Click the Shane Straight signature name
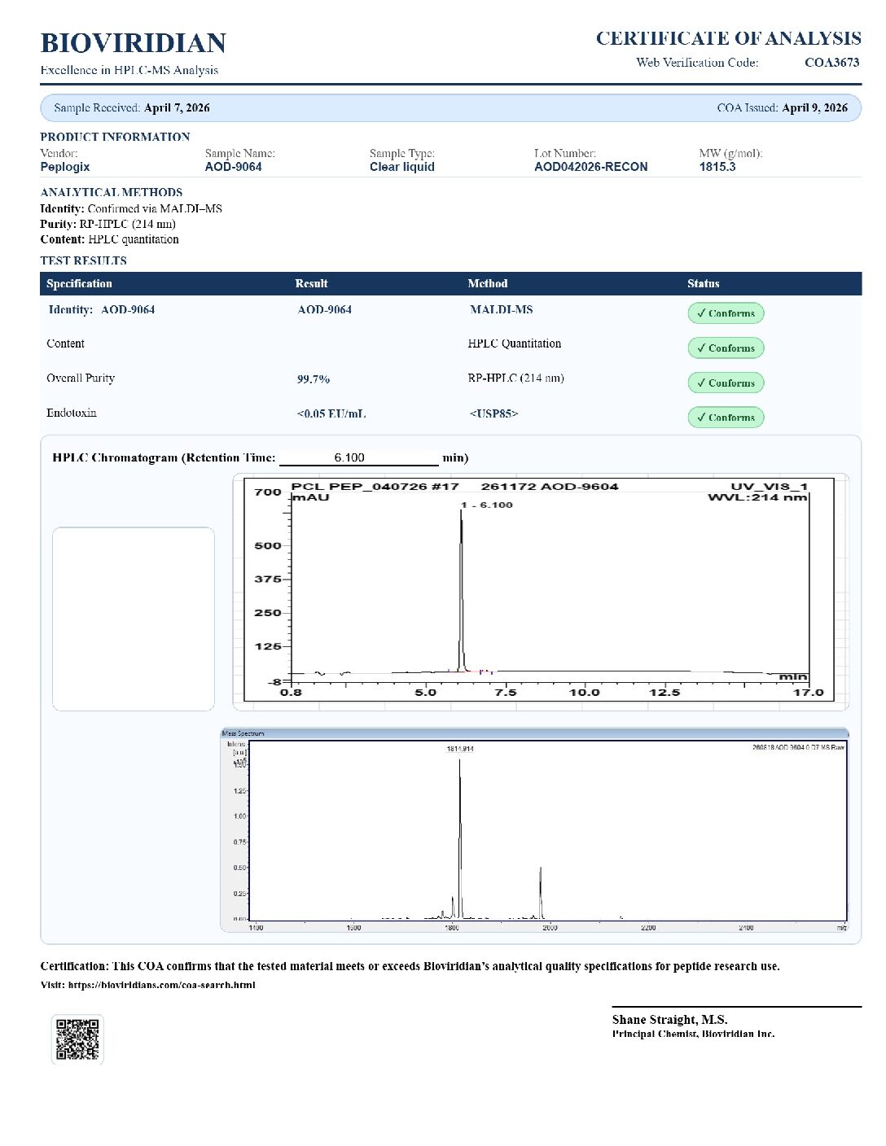This screenshot has height=1146, width=886. click(x=669, y=1019)
